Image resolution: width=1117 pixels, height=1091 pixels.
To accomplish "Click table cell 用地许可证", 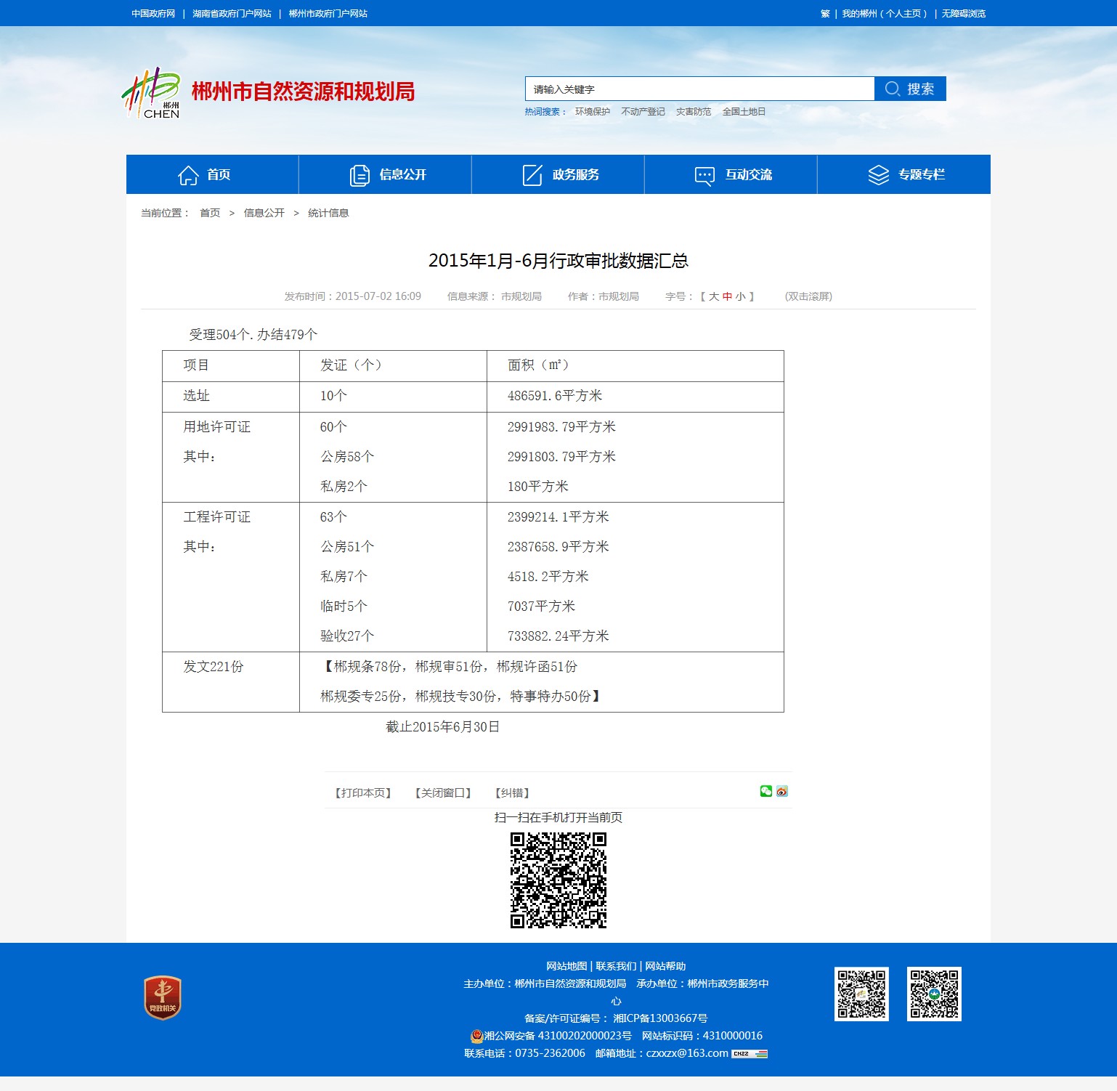I will (x=216, y=427).
